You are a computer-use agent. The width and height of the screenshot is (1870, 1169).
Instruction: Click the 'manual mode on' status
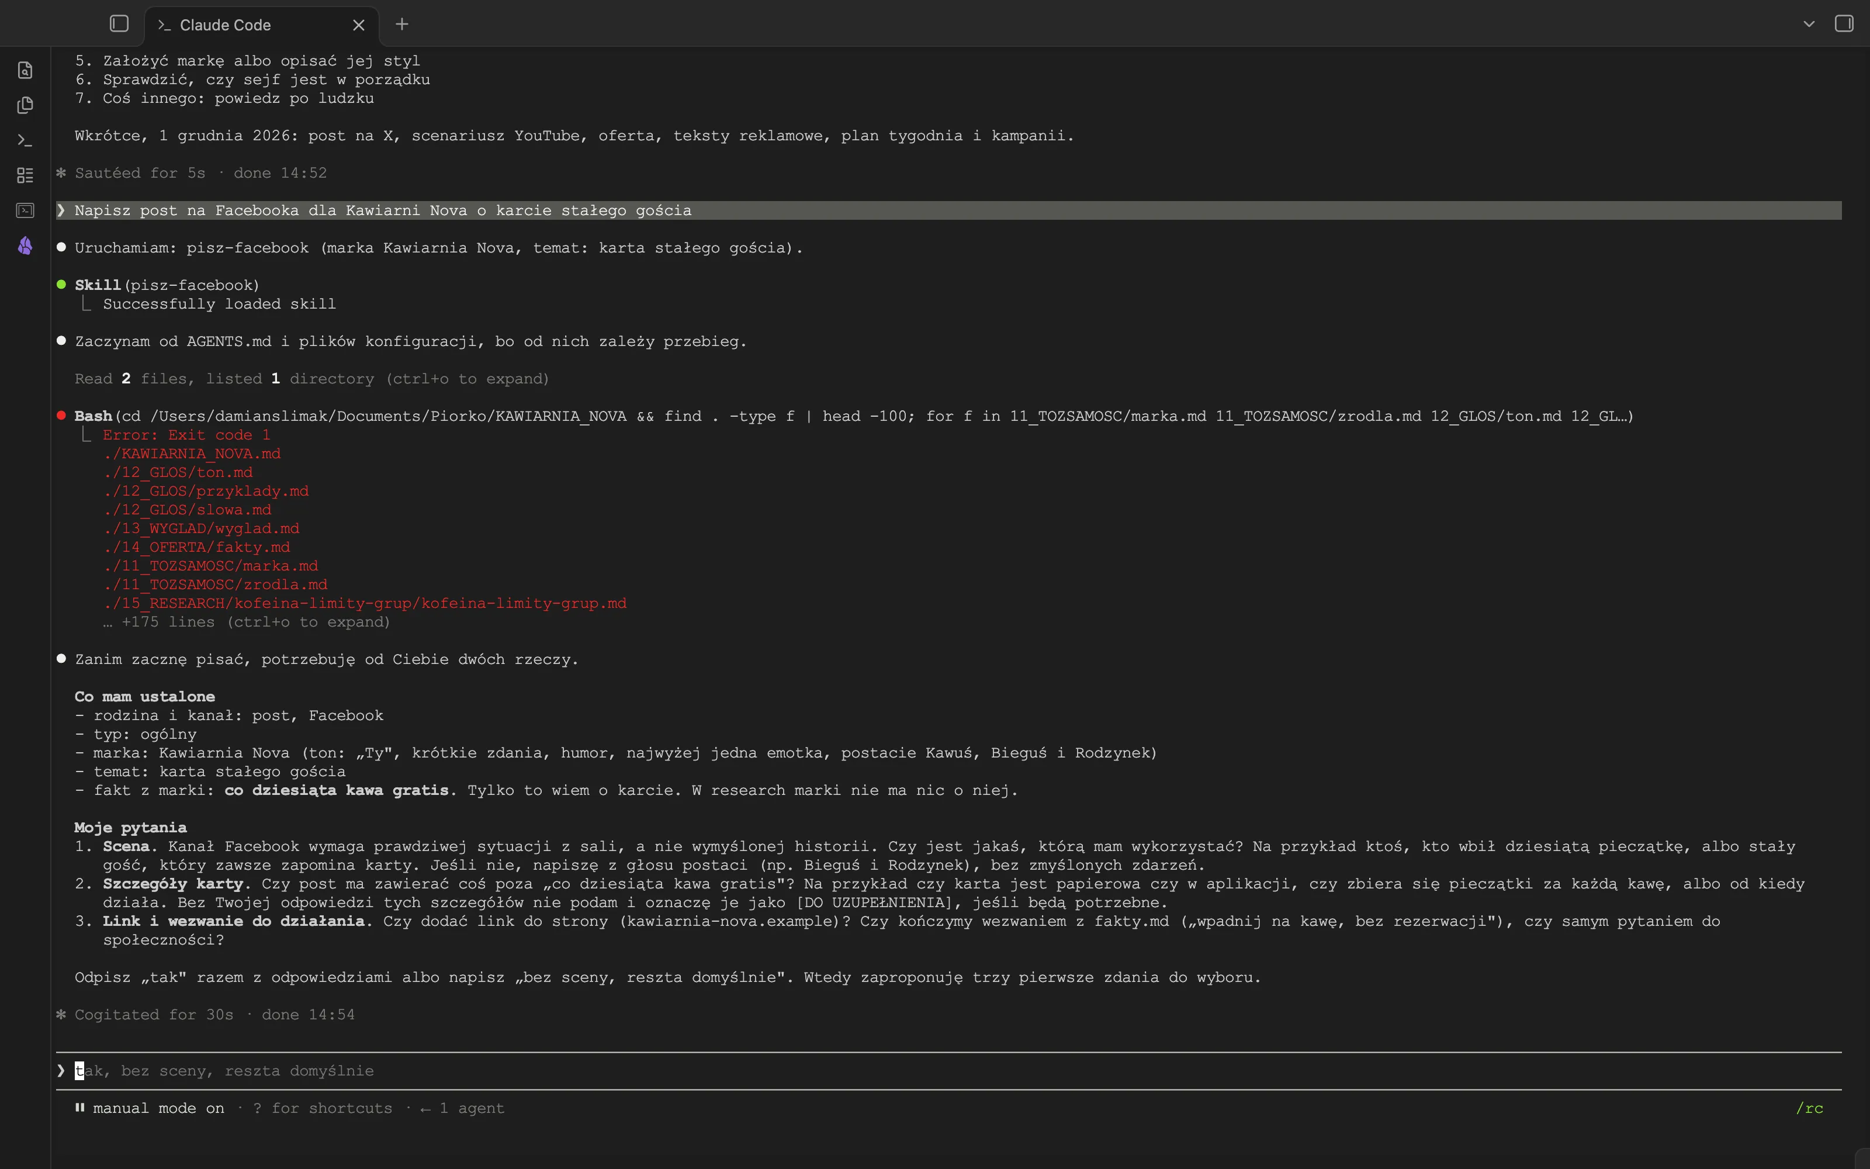point(151,1108)
